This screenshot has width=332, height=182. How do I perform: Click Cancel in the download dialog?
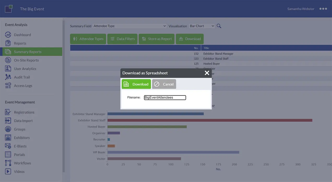(164, 84)
